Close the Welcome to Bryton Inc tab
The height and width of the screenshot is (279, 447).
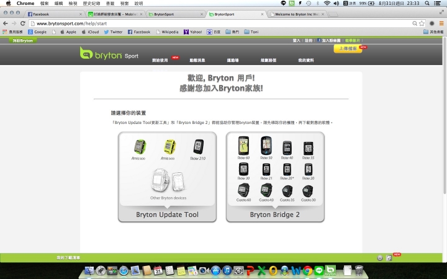pos(323,14)
